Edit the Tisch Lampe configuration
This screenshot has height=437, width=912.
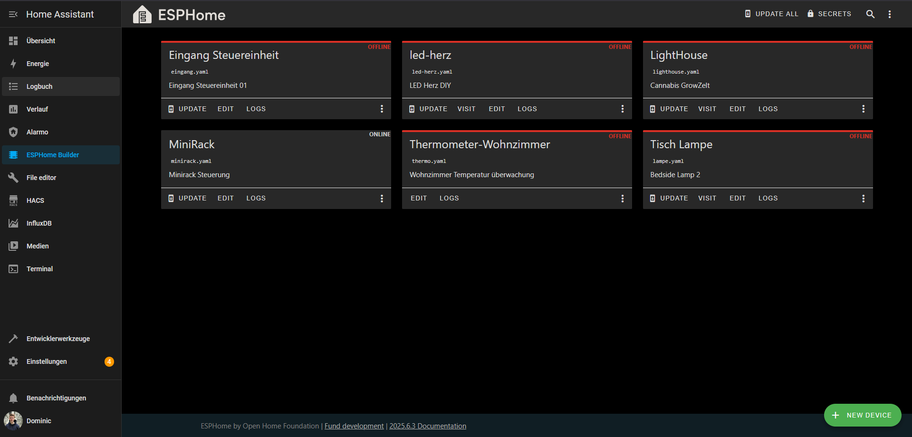738,198
